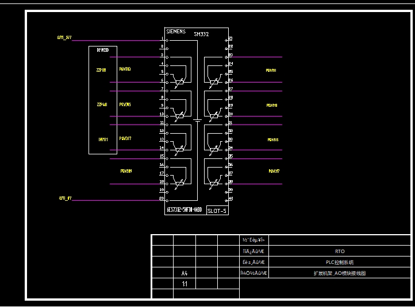415x307 pixels.
Task: Select the purple wire connected to pin 1
Action: tap(116, 40)
